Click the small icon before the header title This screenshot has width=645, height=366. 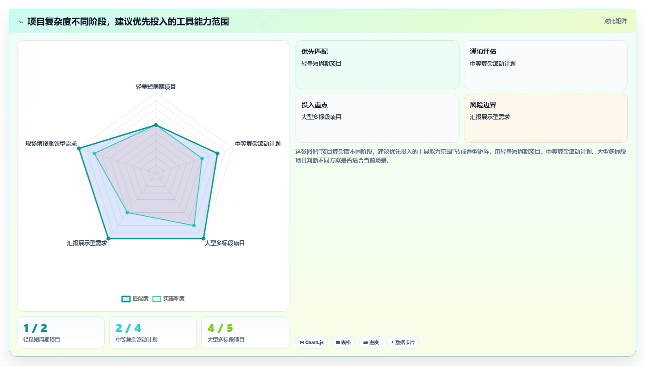pos(21,21)
